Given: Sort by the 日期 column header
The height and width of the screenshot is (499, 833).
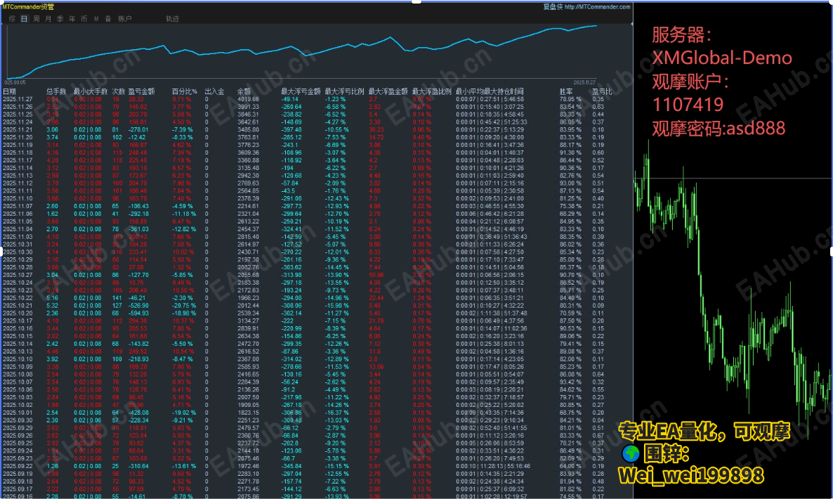Looking at the screenshot, I should click(x=9, y=91).
